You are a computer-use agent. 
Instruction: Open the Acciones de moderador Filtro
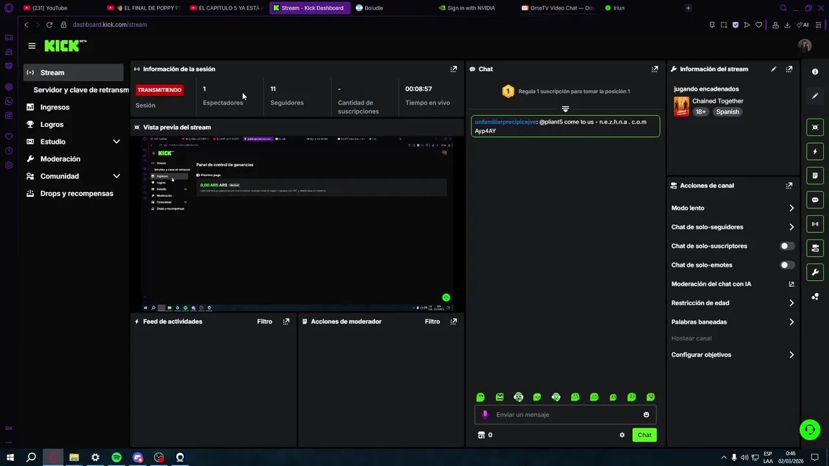point(432,321)
